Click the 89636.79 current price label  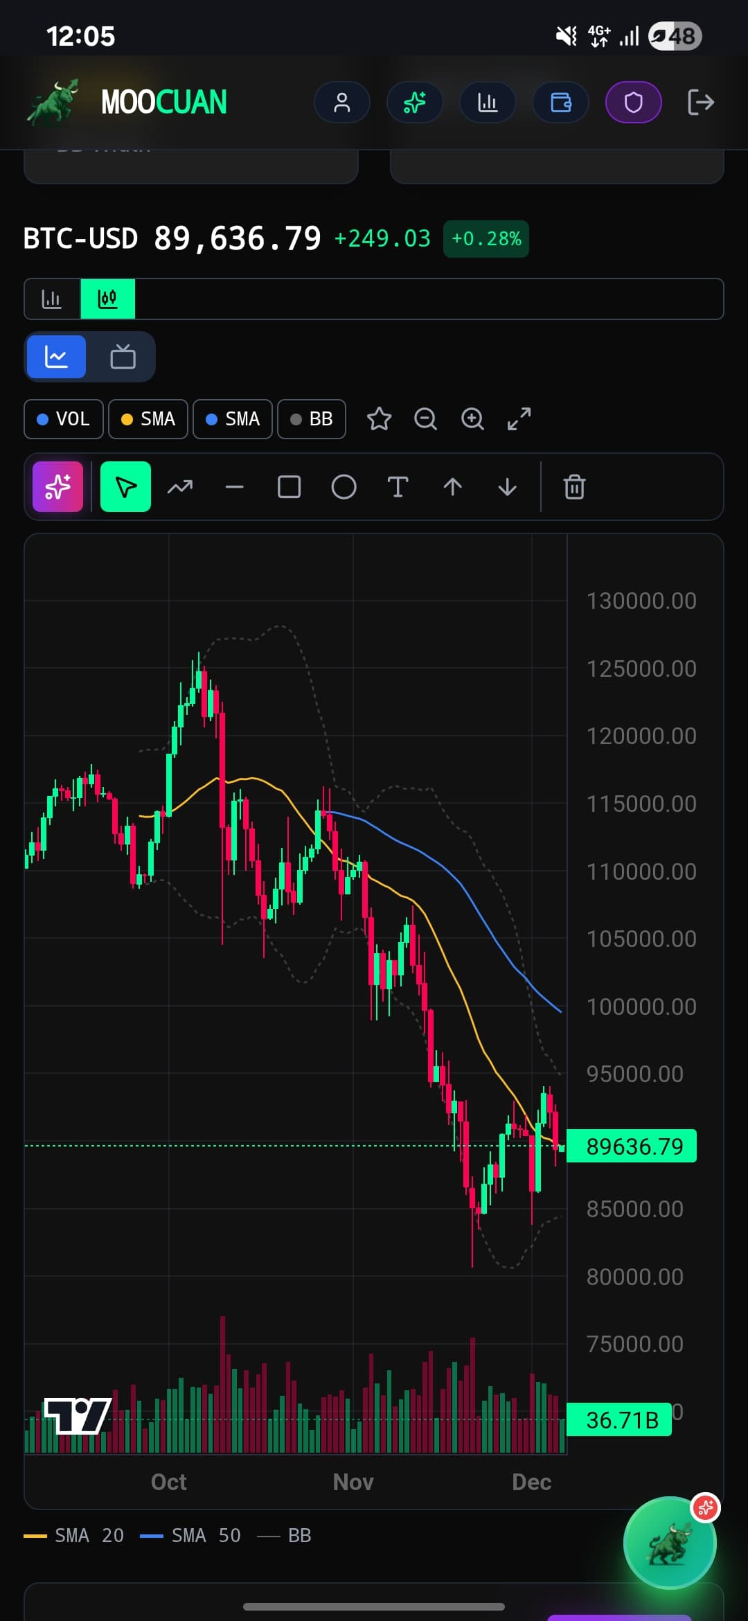[632, 1146]
